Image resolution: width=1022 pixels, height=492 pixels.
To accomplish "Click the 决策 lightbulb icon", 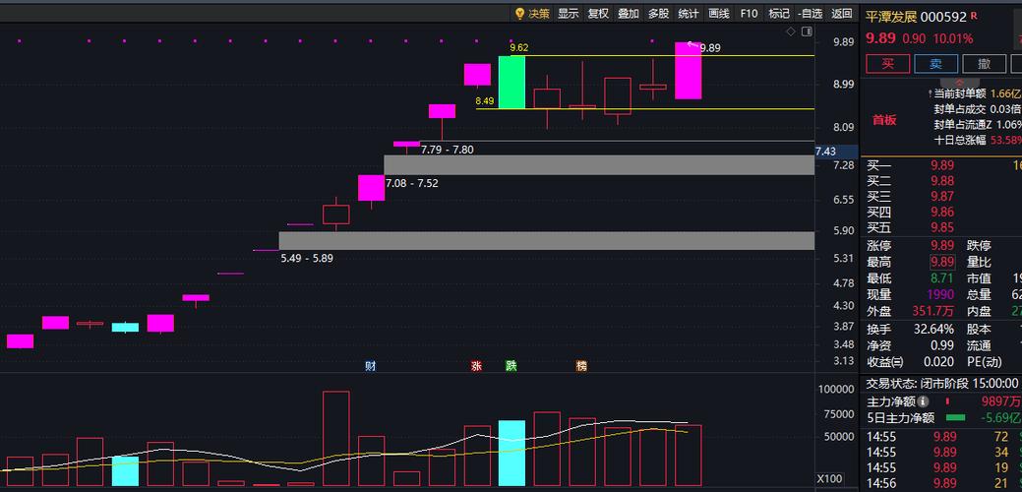I will (x=520, y=14).
